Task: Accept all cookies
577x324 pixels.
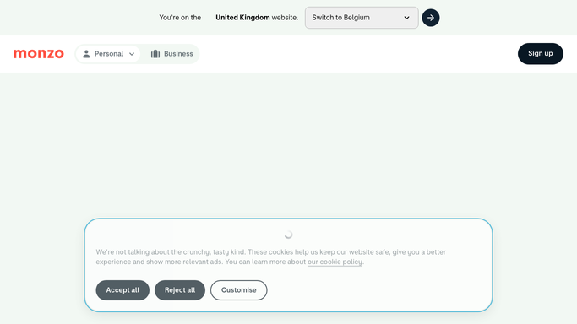Action: (x=122, y=290)
